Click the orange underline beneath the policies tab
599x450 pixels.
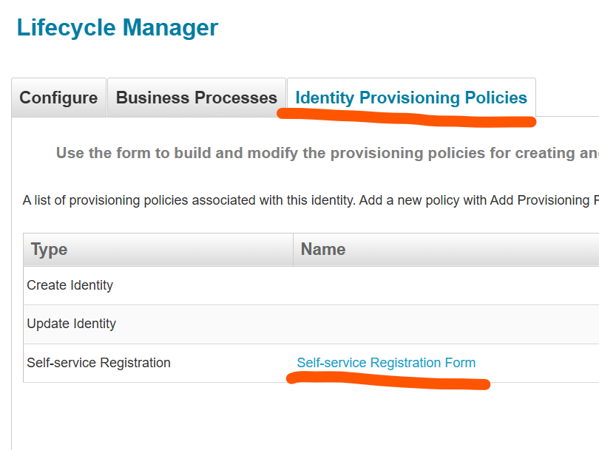pos(407,117)
